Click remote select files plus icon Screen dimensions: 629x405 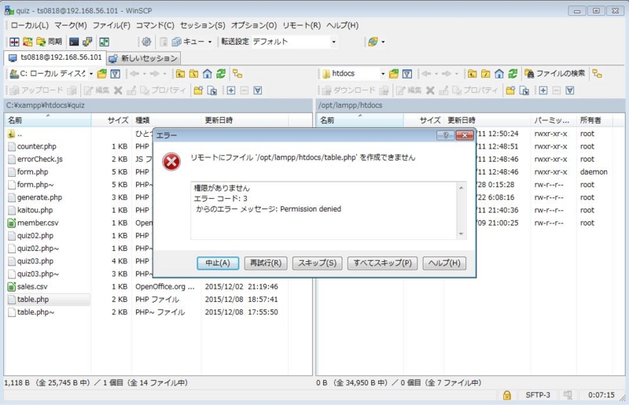coord(543,90)
